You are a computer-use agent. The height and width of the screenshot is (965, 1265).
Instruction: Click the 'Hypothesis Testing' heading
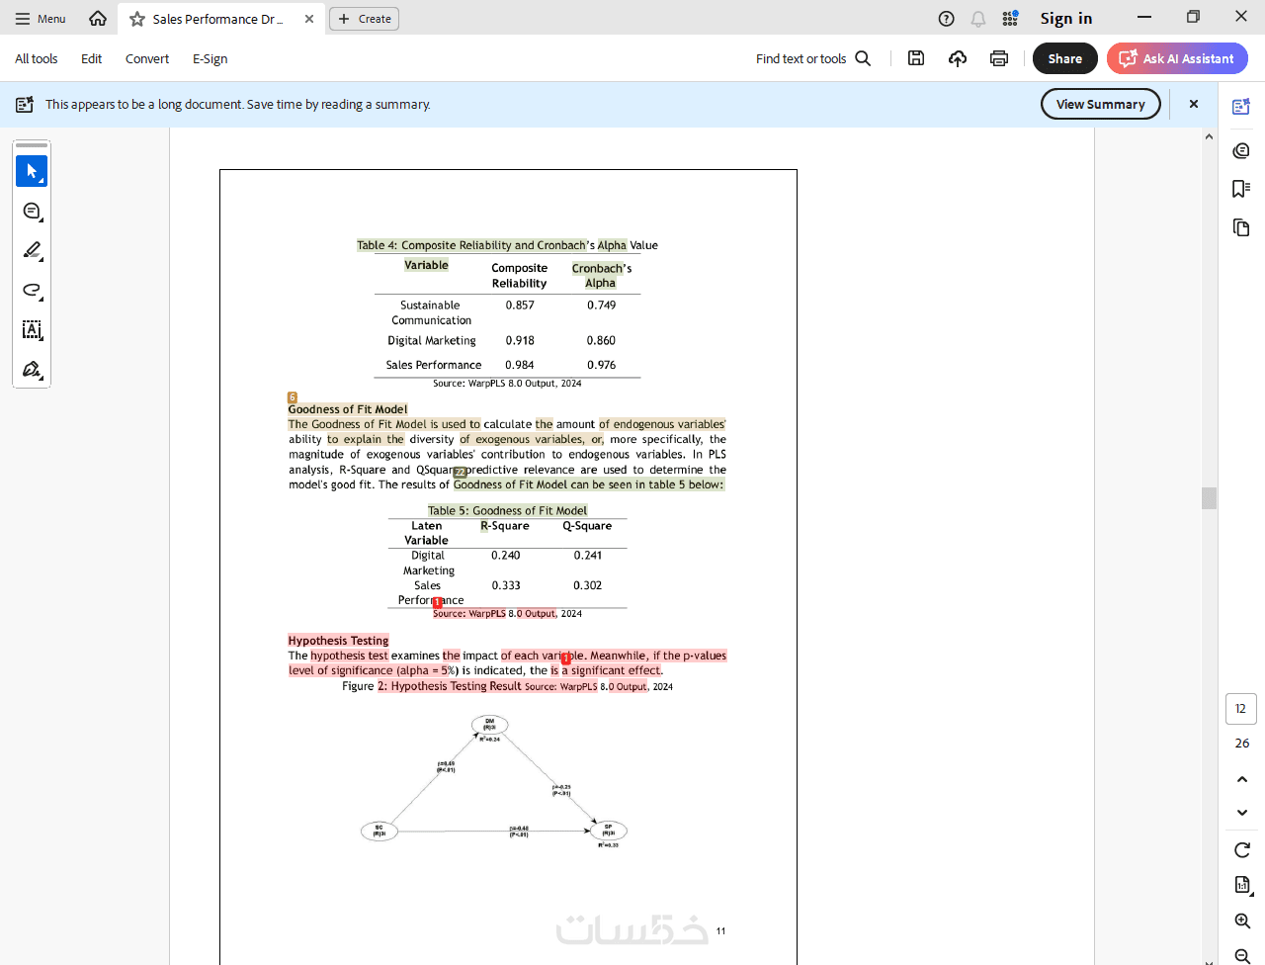pos(339,641)
